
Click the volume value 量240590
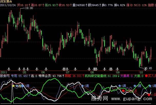point(79,5)
